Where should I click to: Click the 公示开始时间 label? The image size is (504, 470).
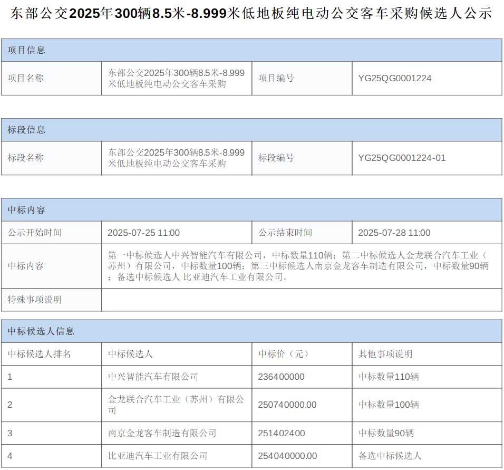pyautogui.click(x=35, y=233)
